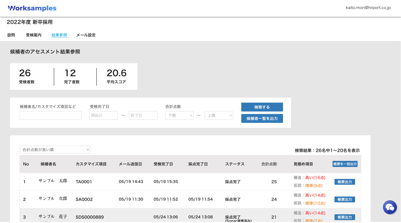
Task: Click the 検索する button
Action: (x=262, y=107)
